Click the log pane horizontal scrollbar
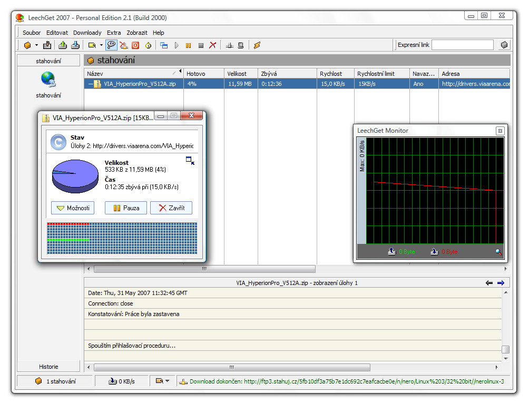Screen dimensions: 529x403 (232, 367)
